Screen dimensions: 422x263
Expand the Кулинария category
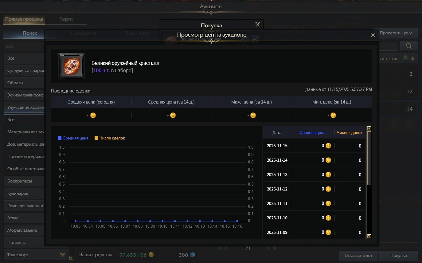[x=25, y=193]
